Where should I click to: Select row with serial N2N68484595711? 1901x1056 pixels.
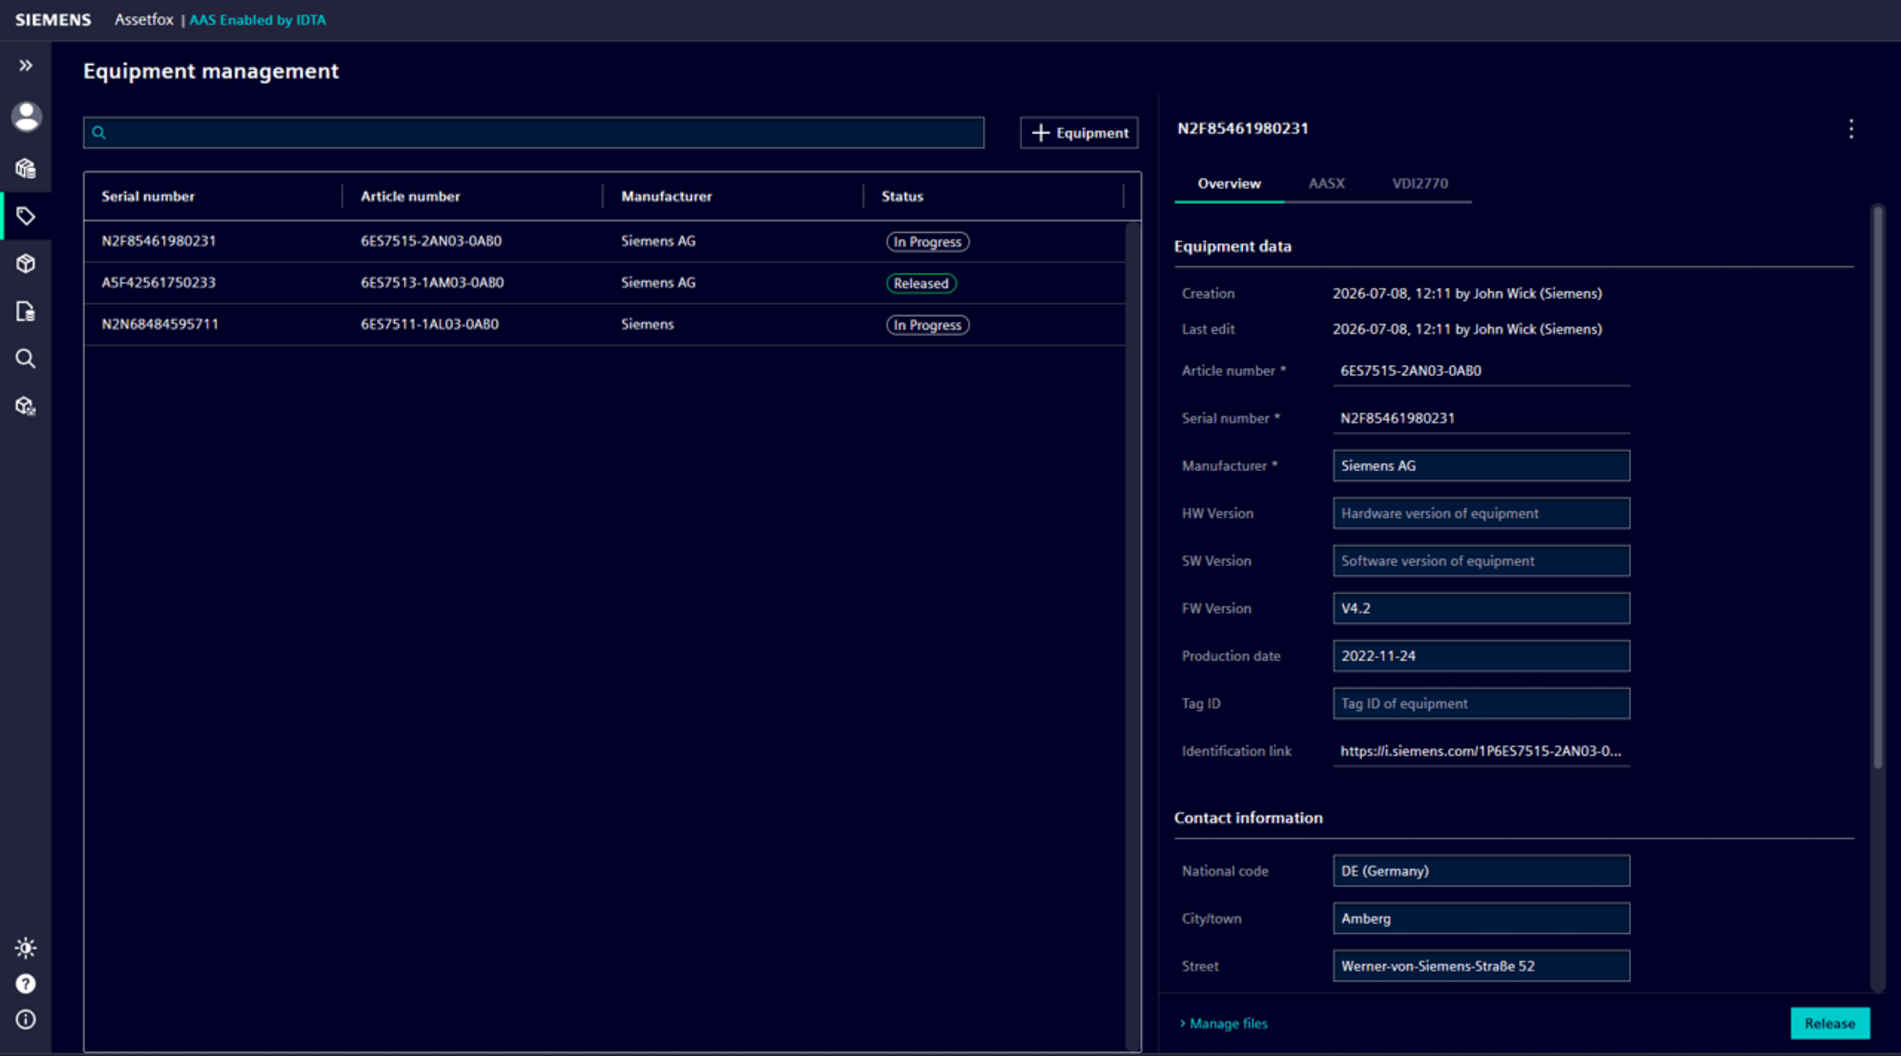(605, 325)
